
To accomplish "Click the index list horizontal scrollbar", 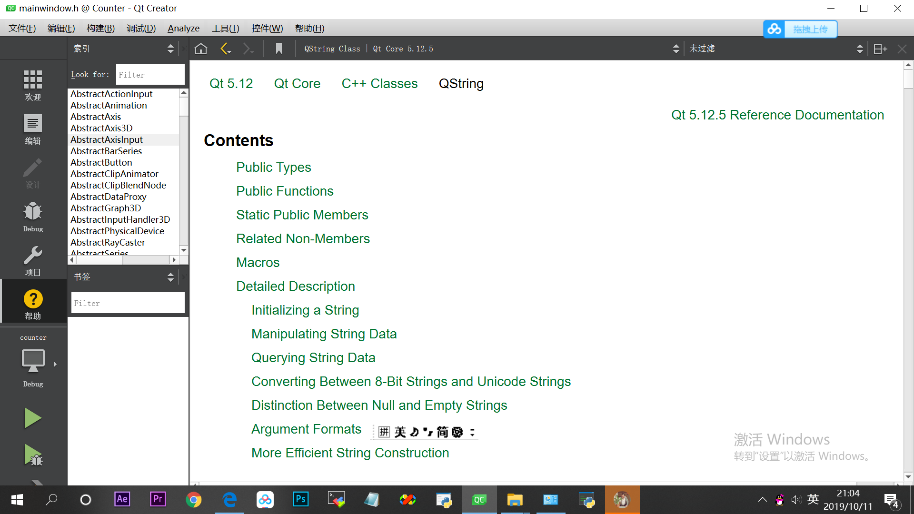I will pyautogui.click(x=124, y=260).
